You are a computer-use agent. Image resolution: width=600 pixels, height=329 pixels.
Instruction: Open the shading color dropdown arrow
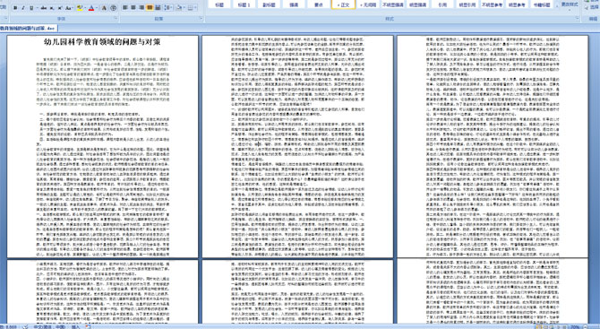tap(184, 8)
